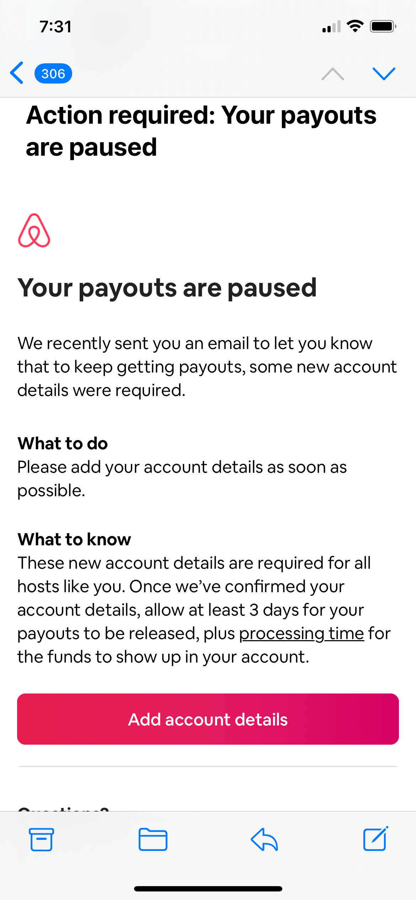416x900 pixels.
Task: Go to next message with down arrow
Action: [384, 74]
